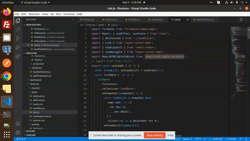This screenshot has width=250, height=141.
Task: Open Files manager from the dock
Action: click(7, 38)
